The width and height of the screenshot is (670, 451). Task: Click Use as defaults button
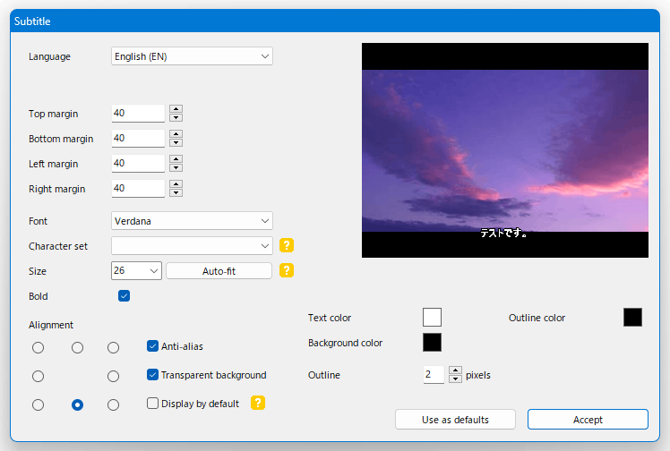[455, 420]
